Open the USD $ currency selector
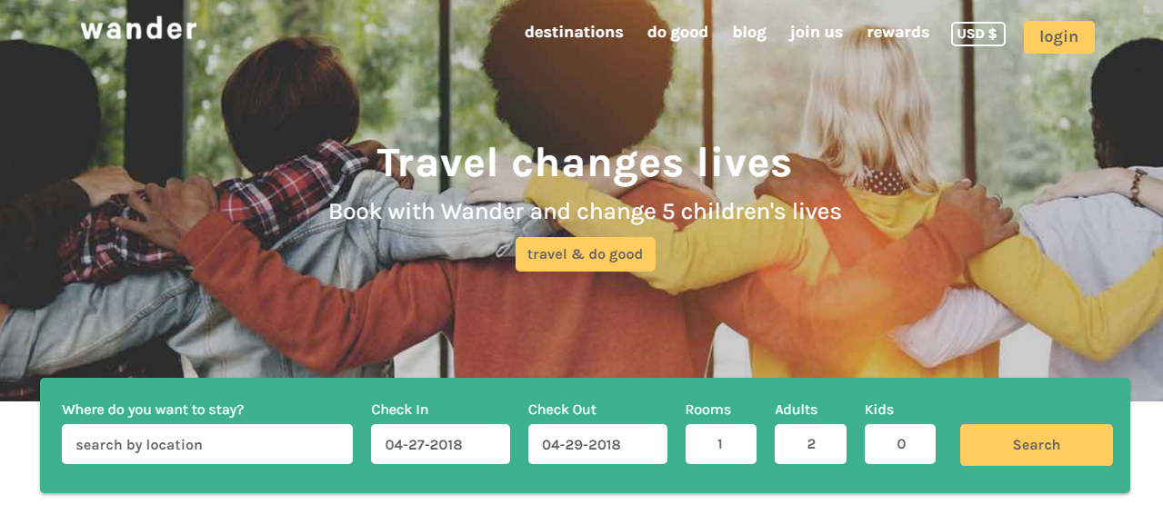 pyautogui.click(x=978, y=34)
